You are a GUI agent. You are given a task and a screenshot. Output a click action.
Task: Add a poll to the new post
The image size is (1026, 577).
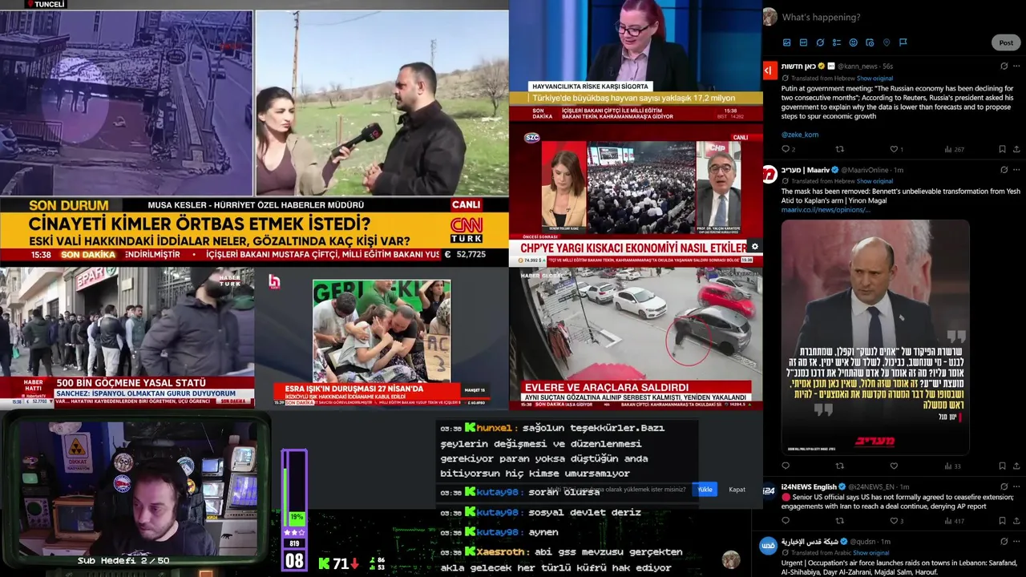836,42
